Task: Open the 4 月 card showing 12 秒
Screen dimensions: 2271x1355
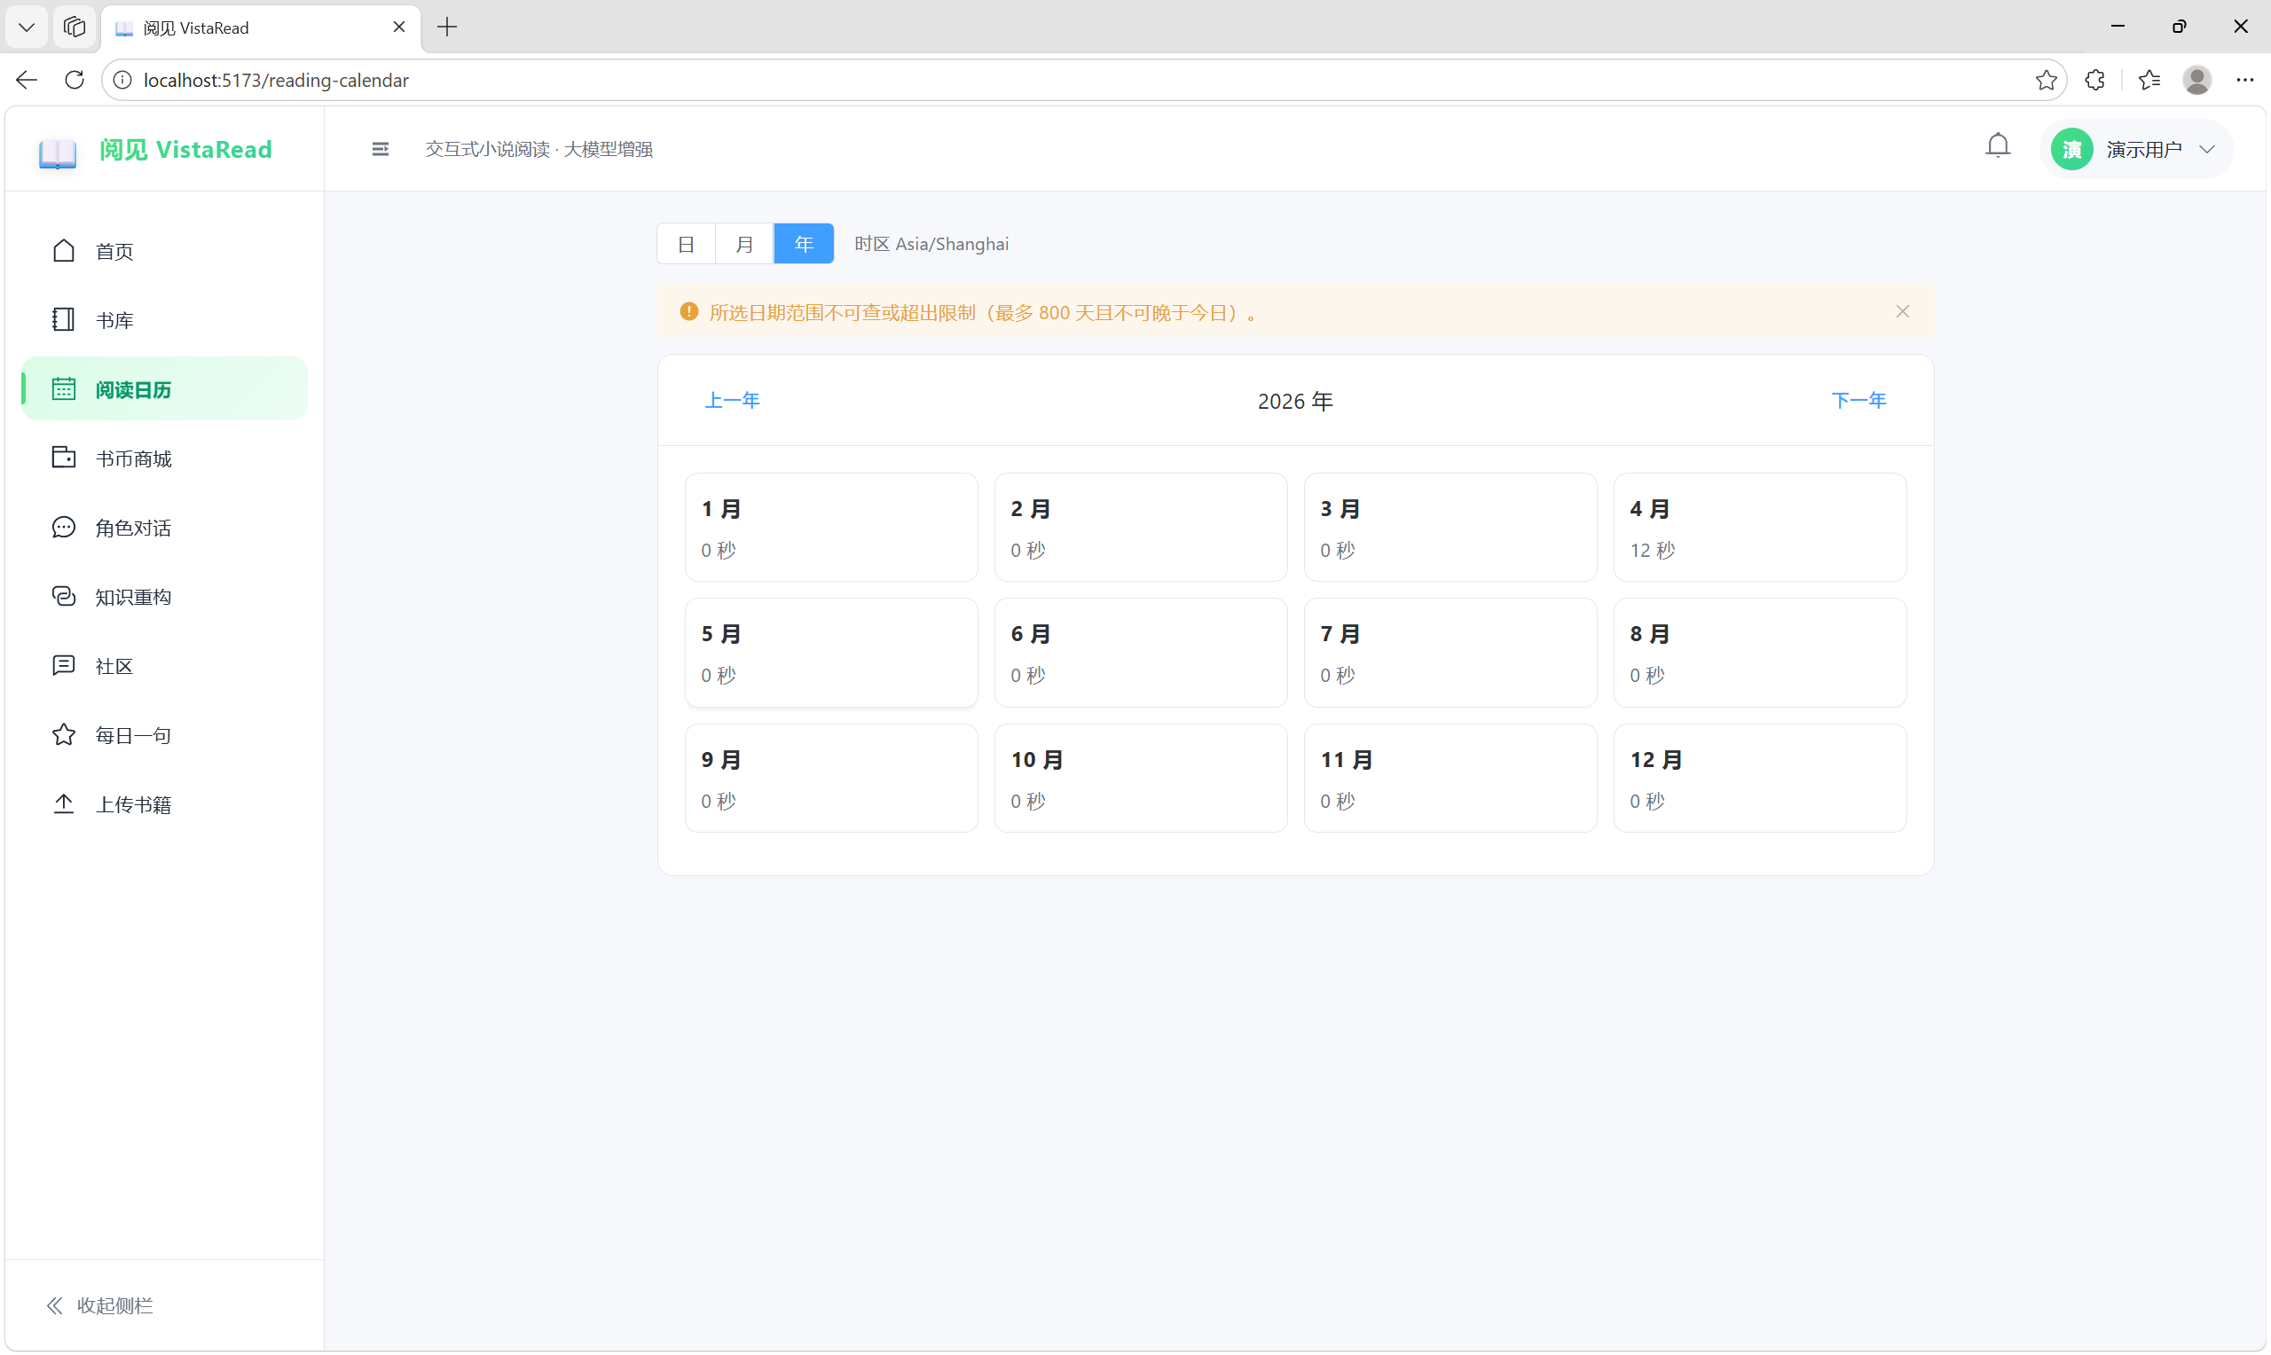Action: (1760, 527)
